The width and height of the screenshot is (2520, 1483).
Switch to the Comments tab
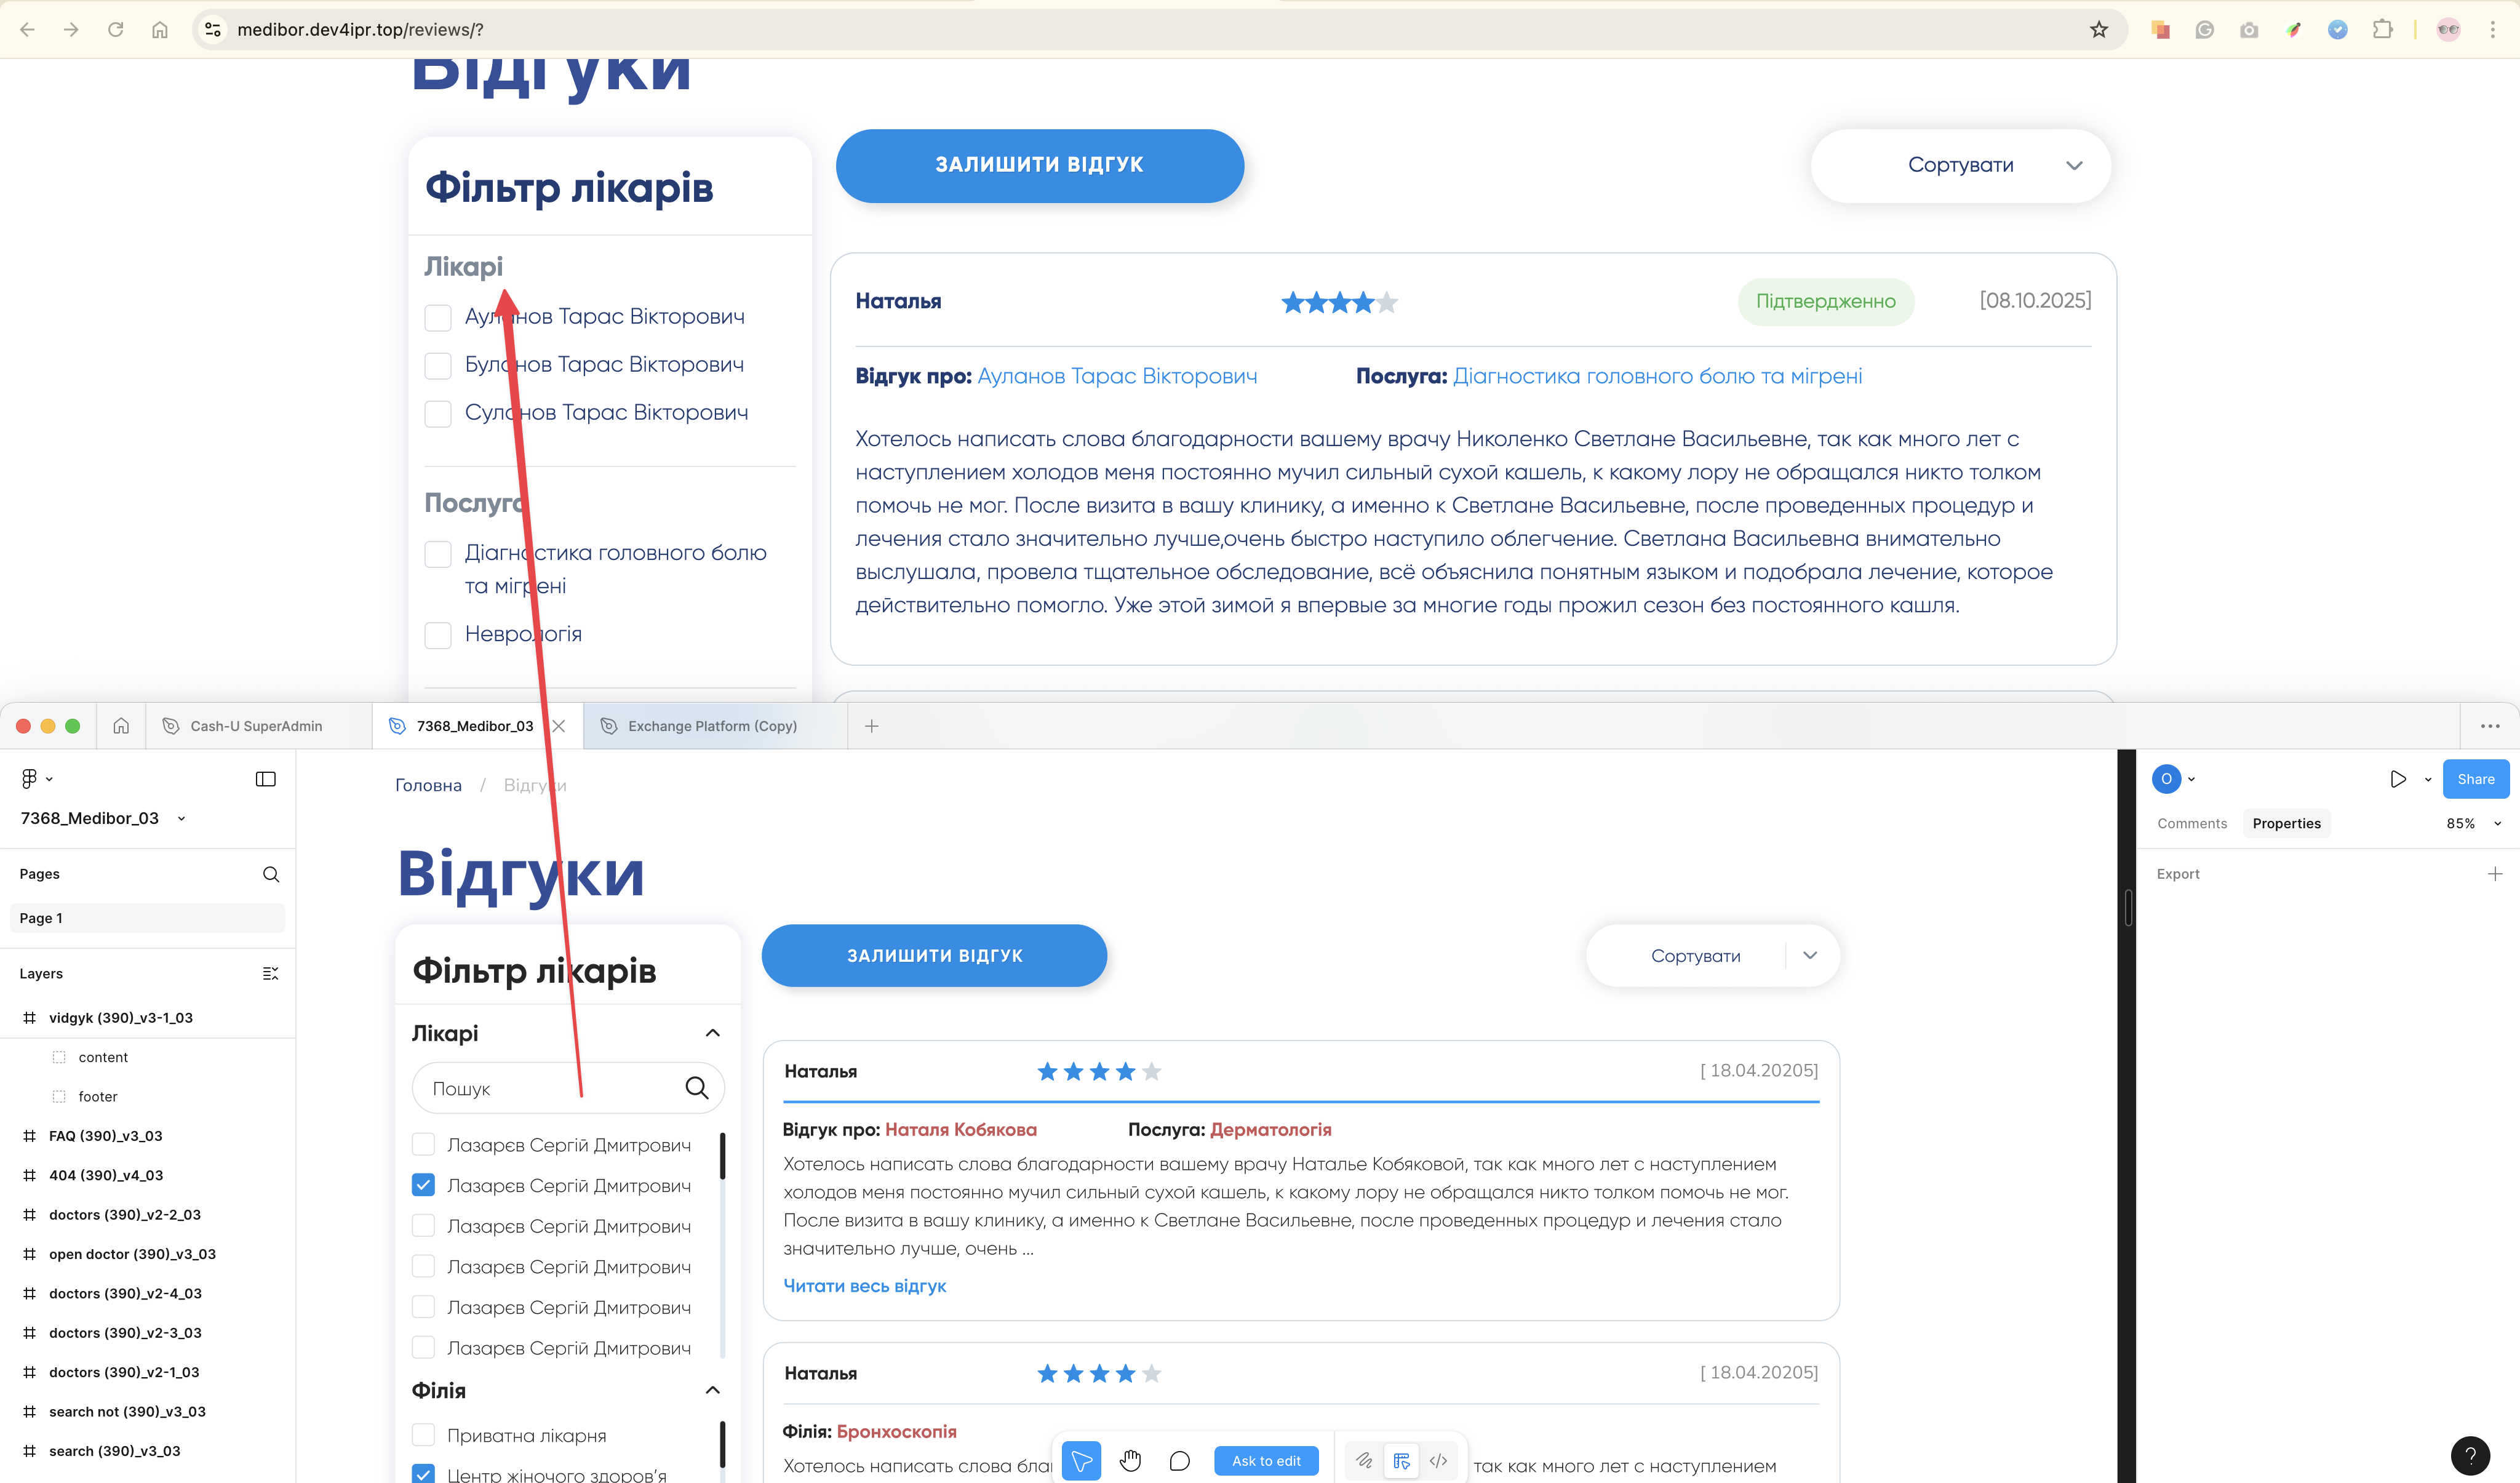click(x=2191, y=823)
